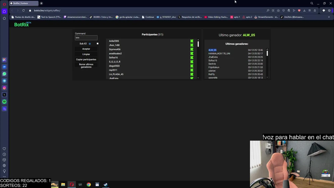Open Google Chrome in taskbar
Image resolution: width=334 pixels, height=188 pixels.
click(x=89, y=185)
